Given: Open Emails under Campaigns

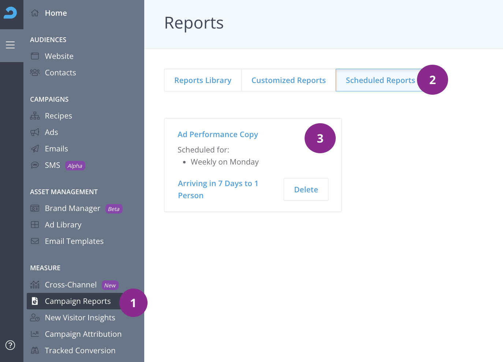Looking at the screenshot, I should coord(56,148).
